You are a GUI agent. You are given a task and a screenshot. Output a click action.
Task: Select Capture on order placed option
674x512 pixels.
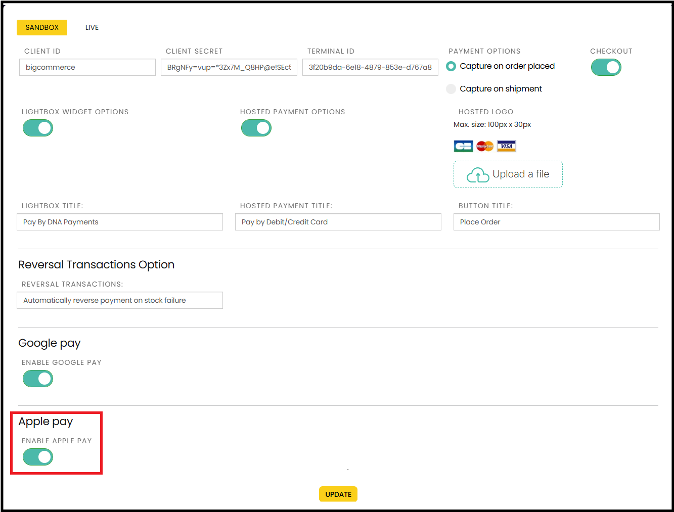coord(451,66)
